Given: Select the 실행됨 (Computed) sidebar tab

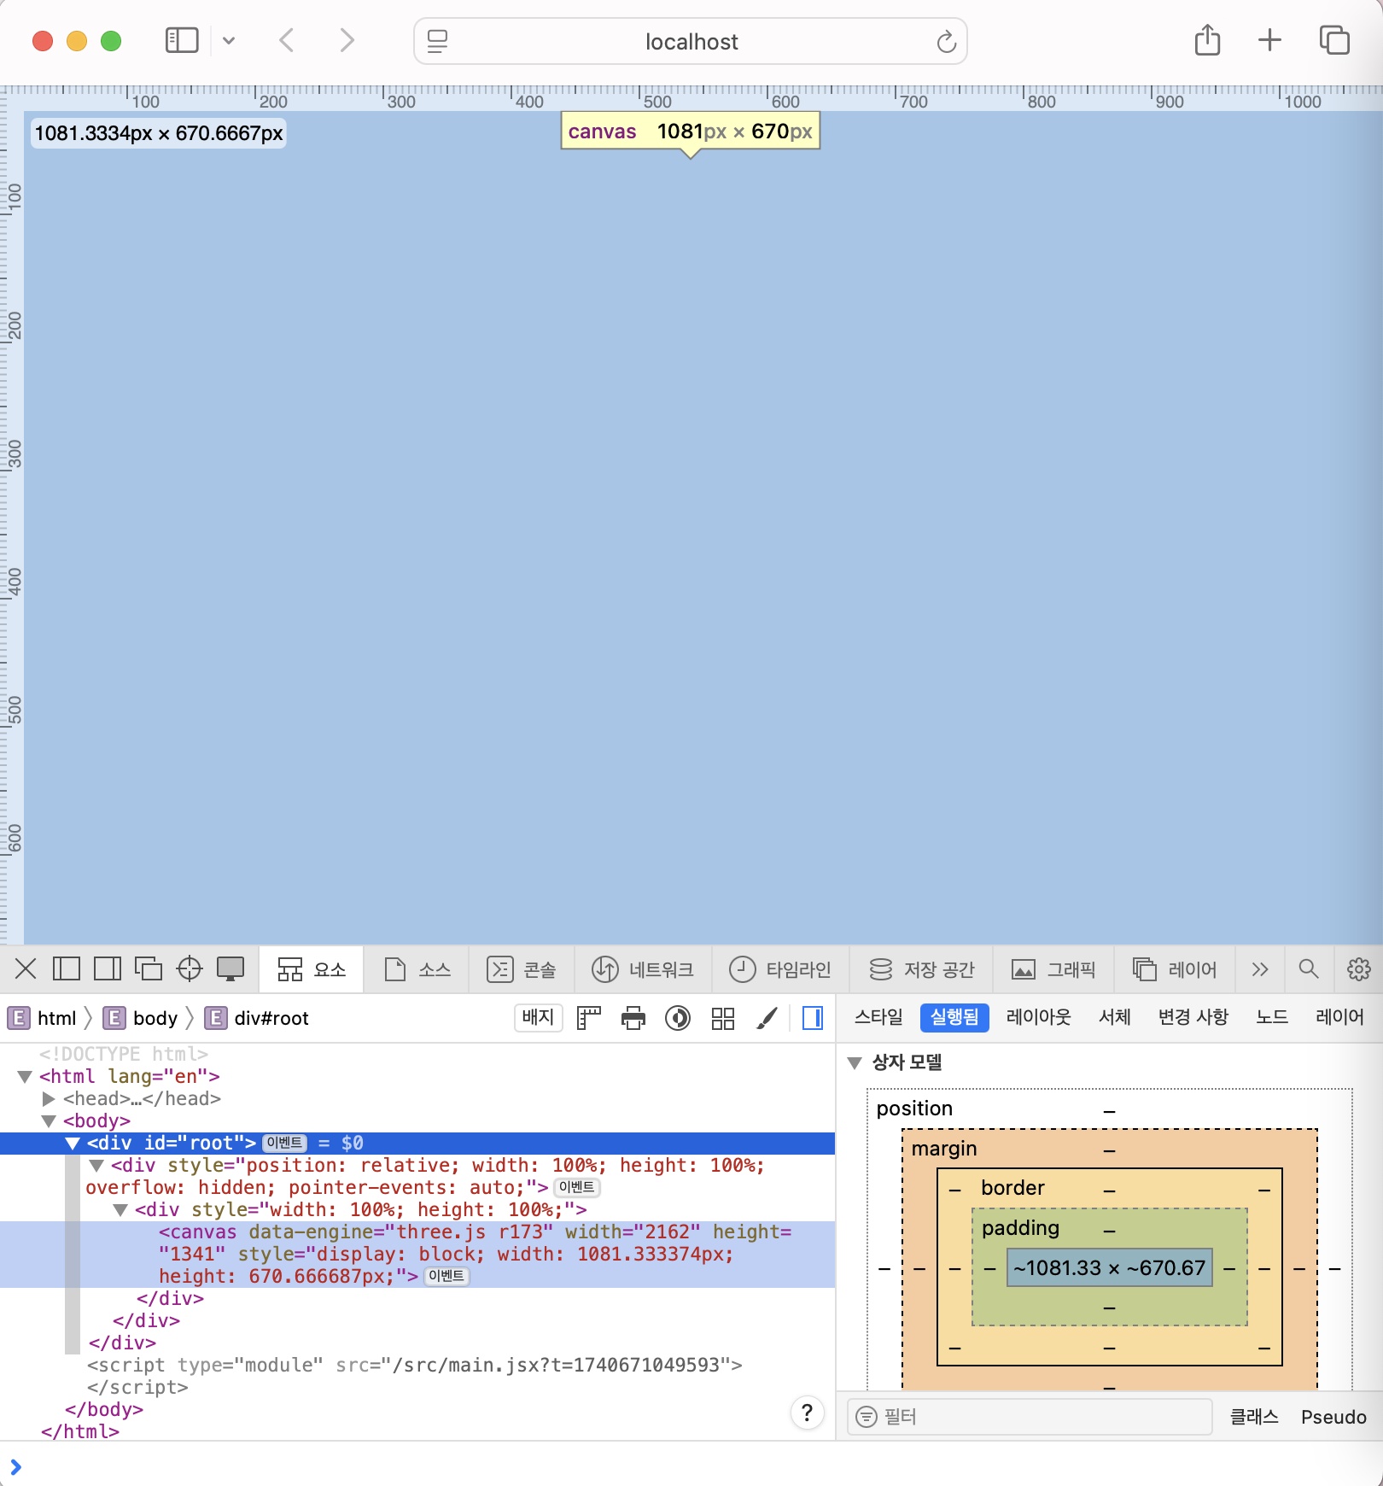Looking at the screenshot, I should pos(954,1017).
